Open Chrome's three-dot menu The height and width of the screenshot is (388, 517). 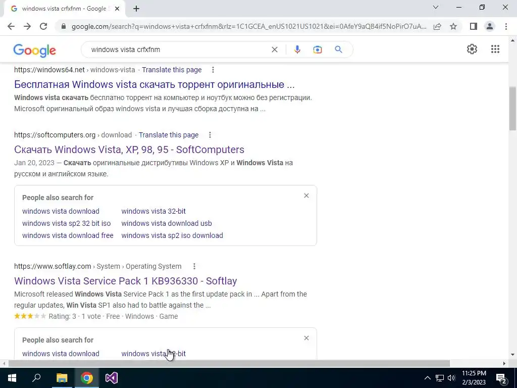506,26
